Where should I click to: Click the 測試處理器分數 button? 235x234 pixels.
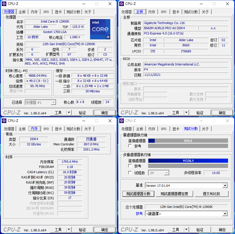coord(138,194)
